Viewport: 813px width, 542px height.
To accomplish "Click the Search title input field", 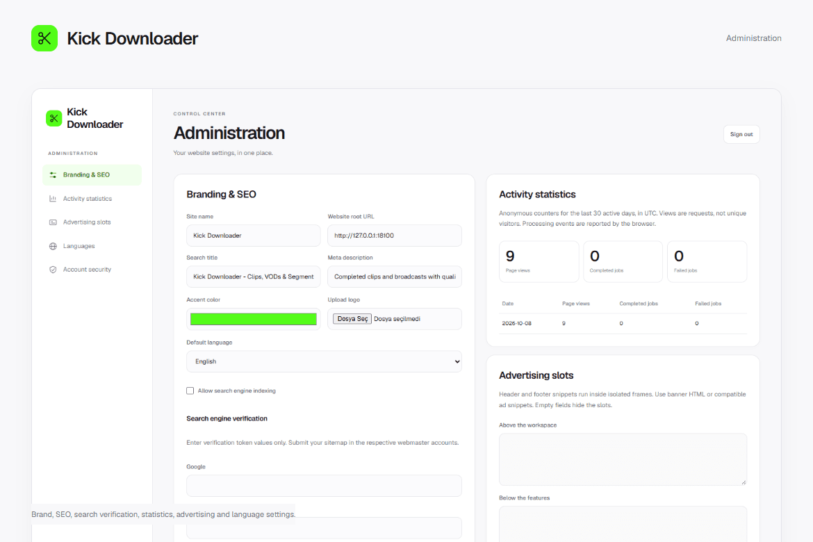I will [x=254, y=277].
